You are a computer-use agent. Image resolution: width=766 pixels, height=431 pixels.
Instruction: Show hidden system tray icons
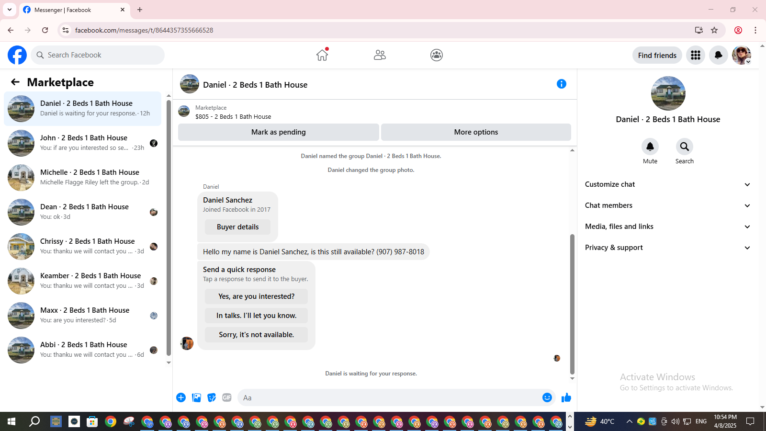pyautogui.click(x=630, y=421)
